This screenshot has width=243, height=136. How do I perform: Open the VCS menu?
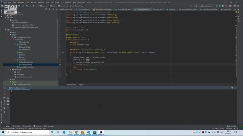tap(62, 2)
